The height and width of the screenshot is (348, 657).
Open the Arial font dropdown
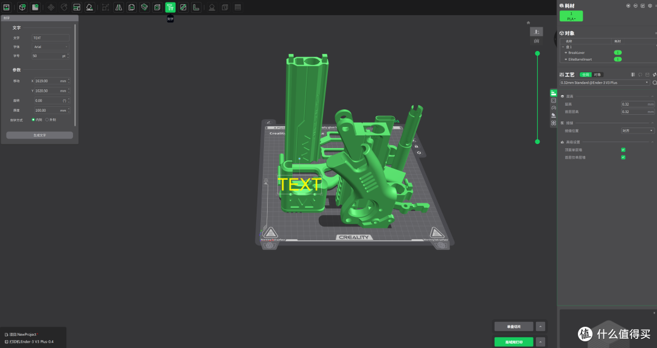[50, 47]
